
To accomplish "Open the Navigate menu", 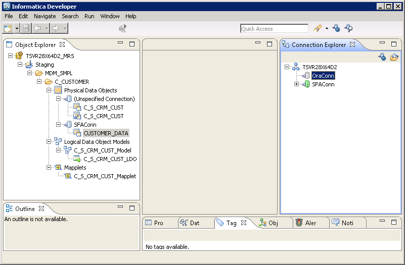I will [45, 16].
